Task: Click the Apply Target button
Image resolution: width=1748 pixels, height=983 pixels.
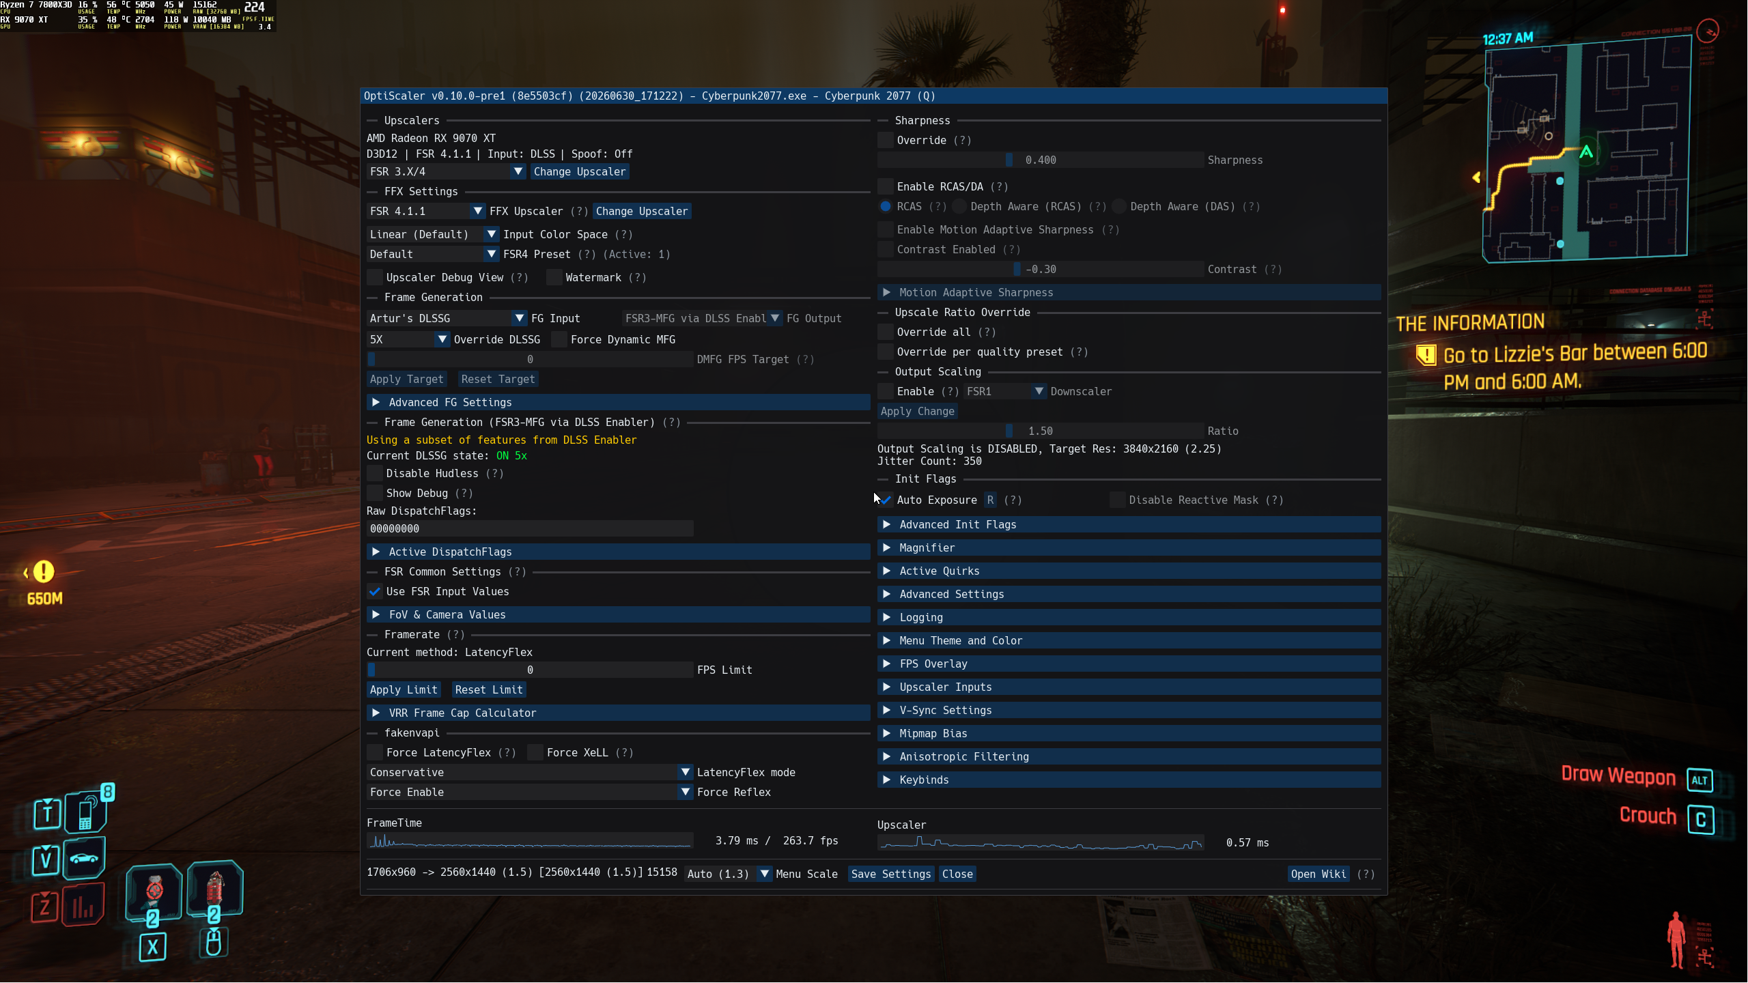Action: pyautogui.click(x=407, y=379)
